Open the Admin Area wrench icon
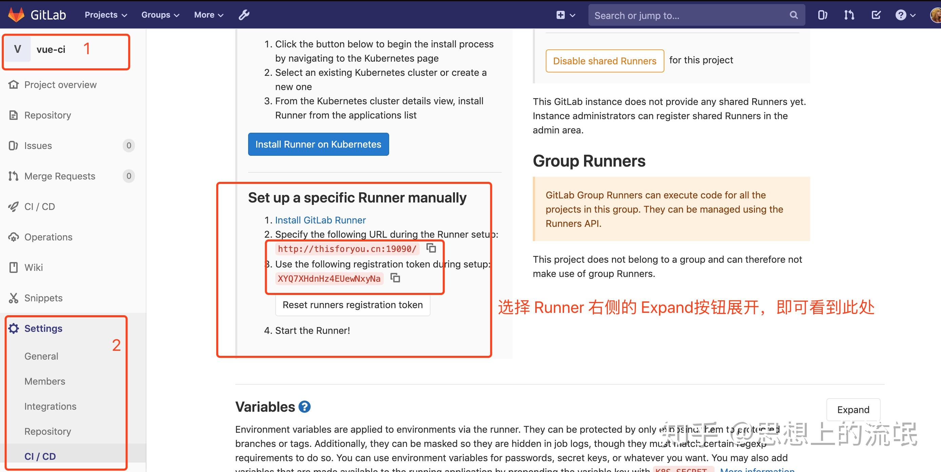The image size is (941, 472). pos(243,15)
